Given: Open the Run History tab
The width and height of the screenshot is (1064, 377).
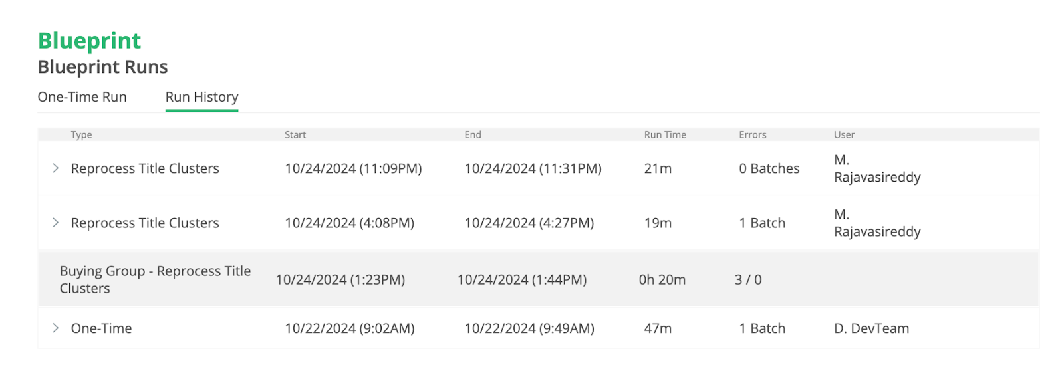Looking at the screenshot, I should click(201, 97).
